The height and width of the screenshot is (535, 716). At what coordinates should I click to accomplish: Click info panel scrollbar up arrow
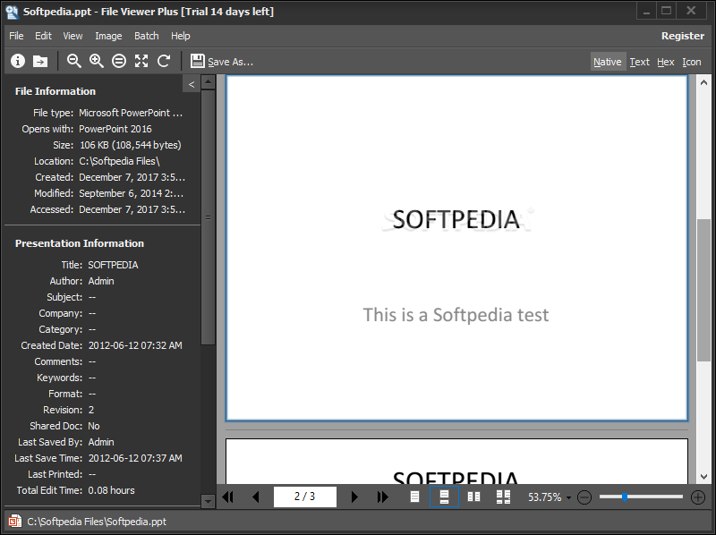tap(208, 82)
